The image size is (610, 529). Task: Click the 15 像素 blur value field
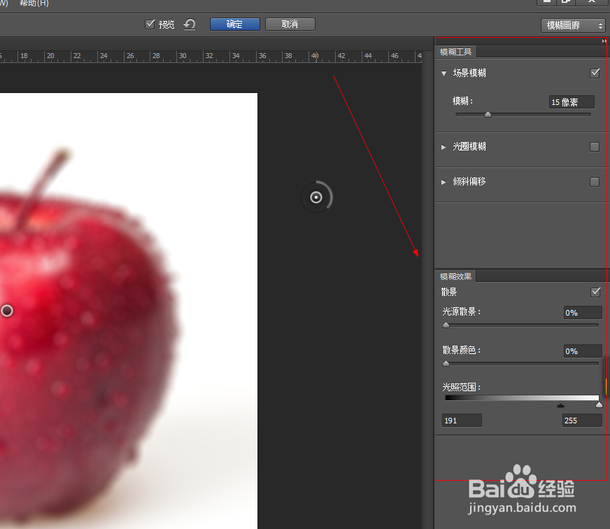click(572, 102)
